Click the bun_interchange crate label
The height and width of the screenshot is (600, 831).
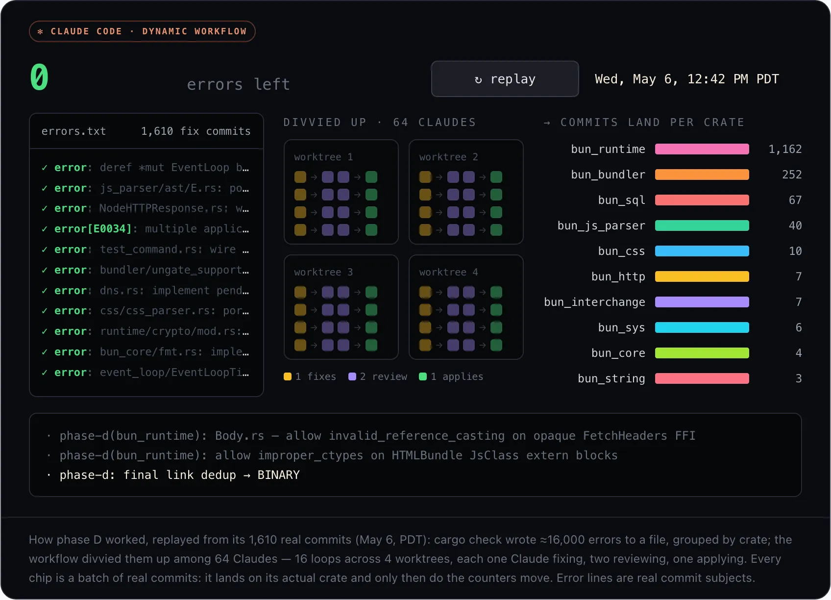tap(595, 302)
